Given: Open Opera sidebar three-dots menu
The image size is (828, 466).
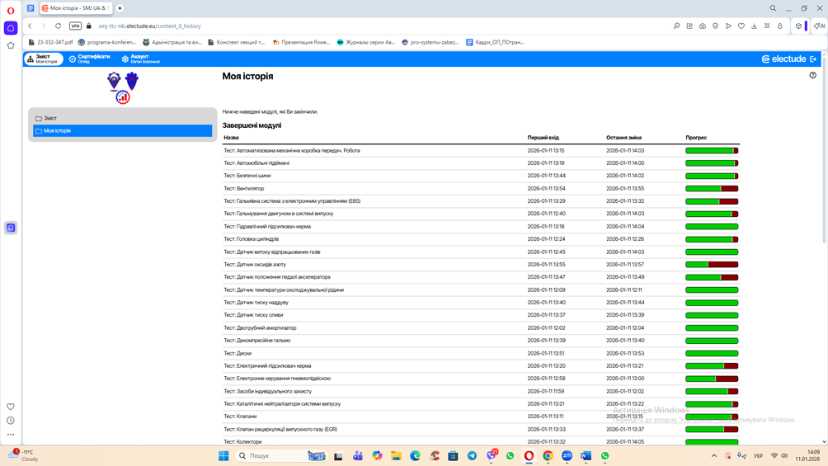Looking at the screenshot, I should click(11, 434).
